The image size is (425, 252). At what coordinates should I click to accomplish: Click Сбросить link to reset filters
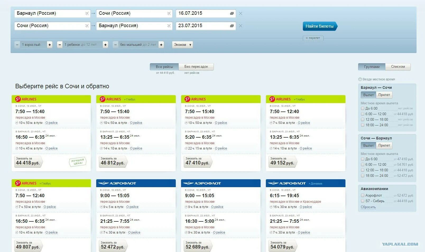pyautogui.click(x=368, y=207)
